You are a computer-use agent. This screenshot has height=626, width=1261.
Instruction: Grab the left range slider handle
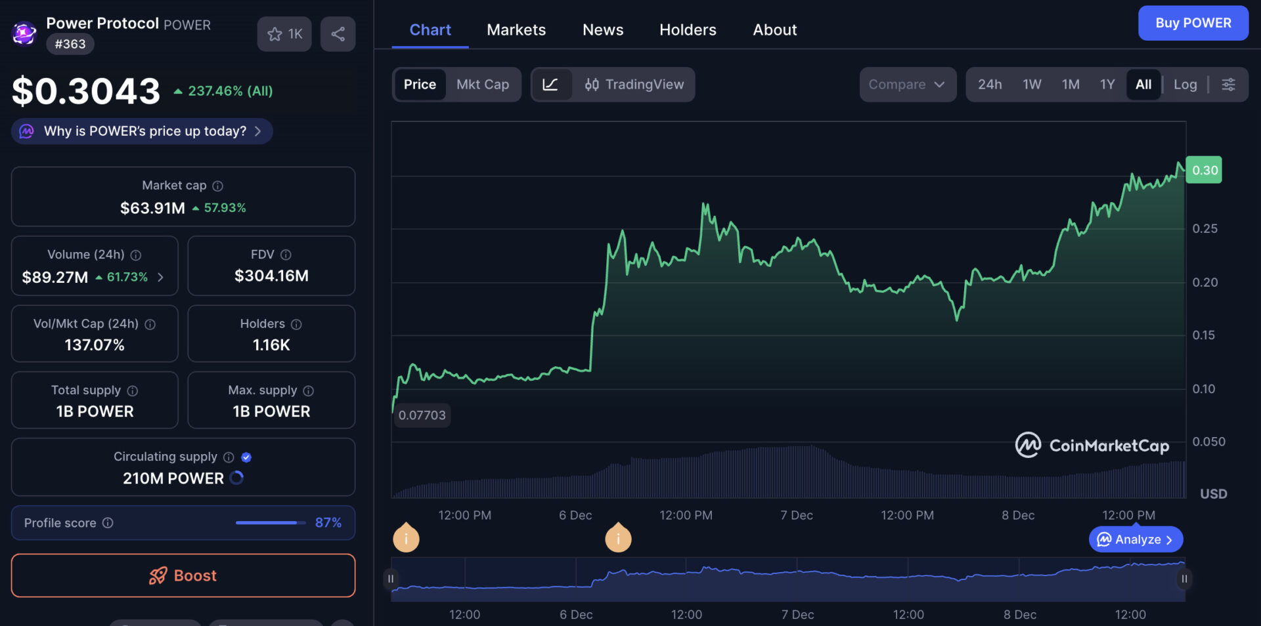(x=391, y=579)
